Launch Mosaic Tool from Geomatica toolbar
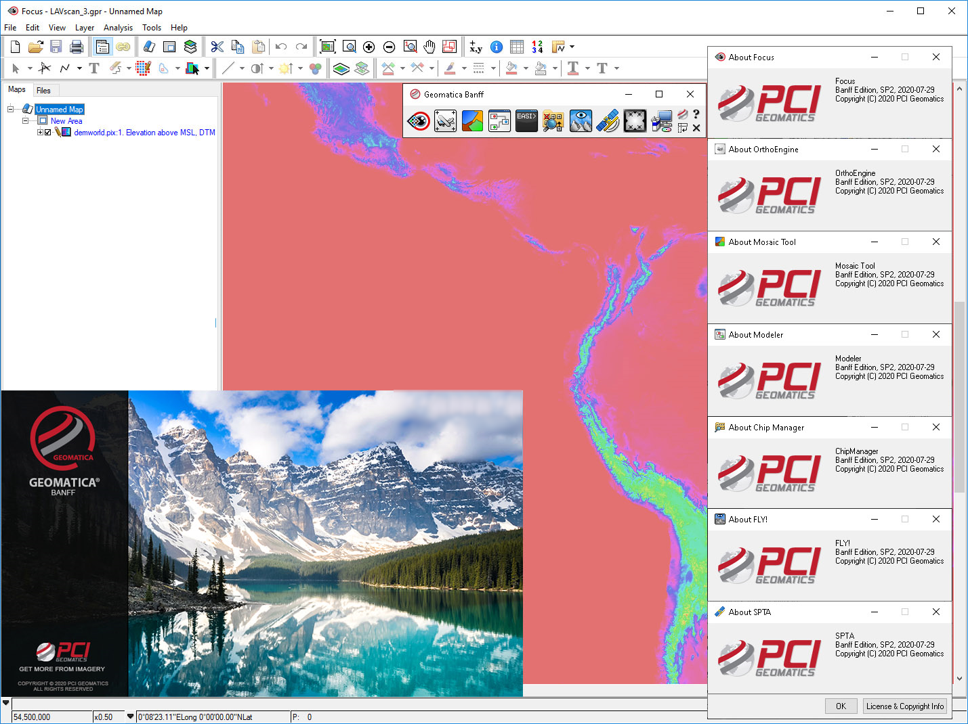Image resolution: width=968 pixels, height=724 pixels. 472,121
